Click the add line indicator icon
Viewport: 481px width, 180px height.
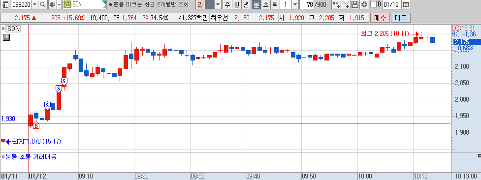(x=346, y=4)
